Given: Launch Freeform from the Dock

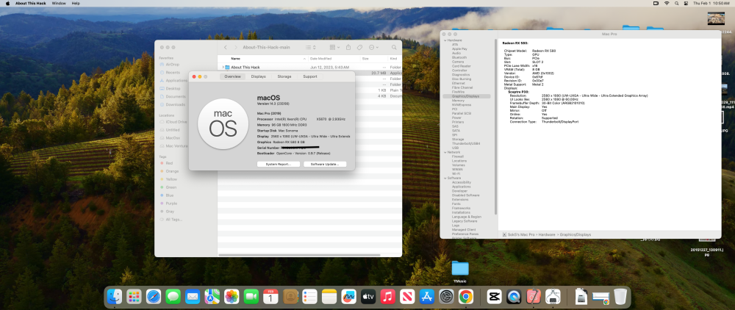Looking at the screenshot, I should [348, 297].
